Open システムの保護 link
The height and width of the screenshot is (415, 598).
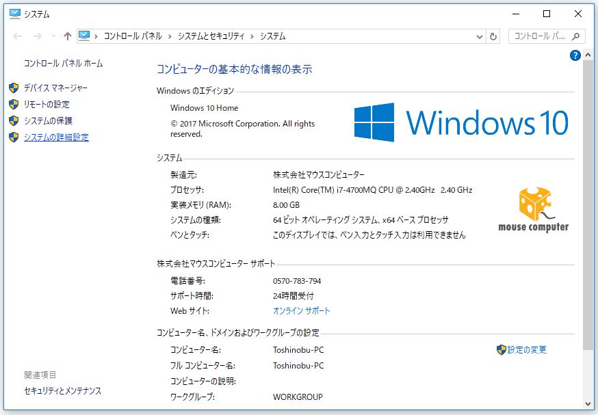48,121
